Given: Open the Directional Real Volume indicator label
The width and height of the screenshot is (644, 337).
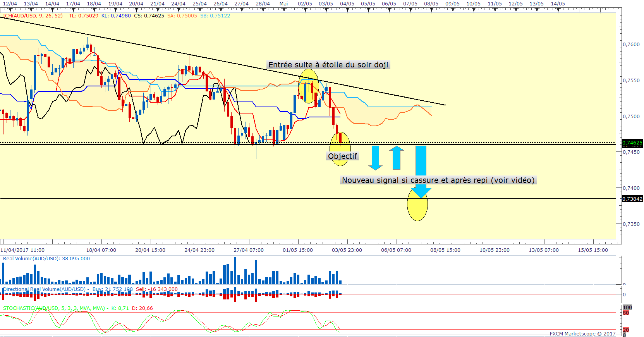Looking at the screenshot, I should 44,289.
